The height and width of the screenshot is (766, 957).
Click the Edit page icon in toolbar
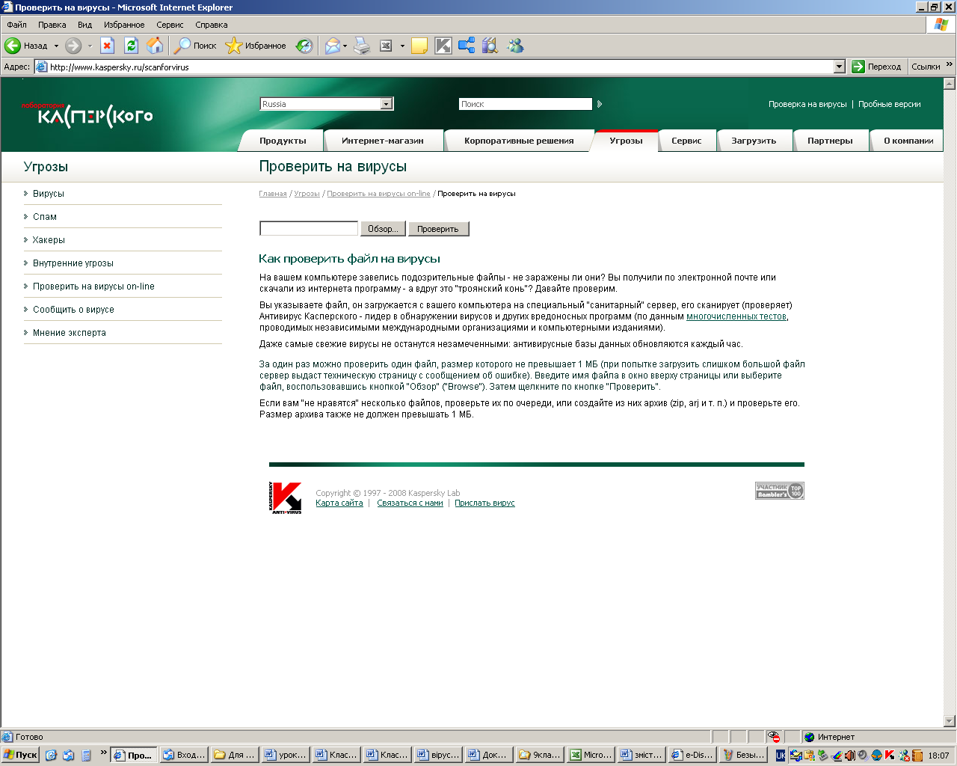click(386, 46)
